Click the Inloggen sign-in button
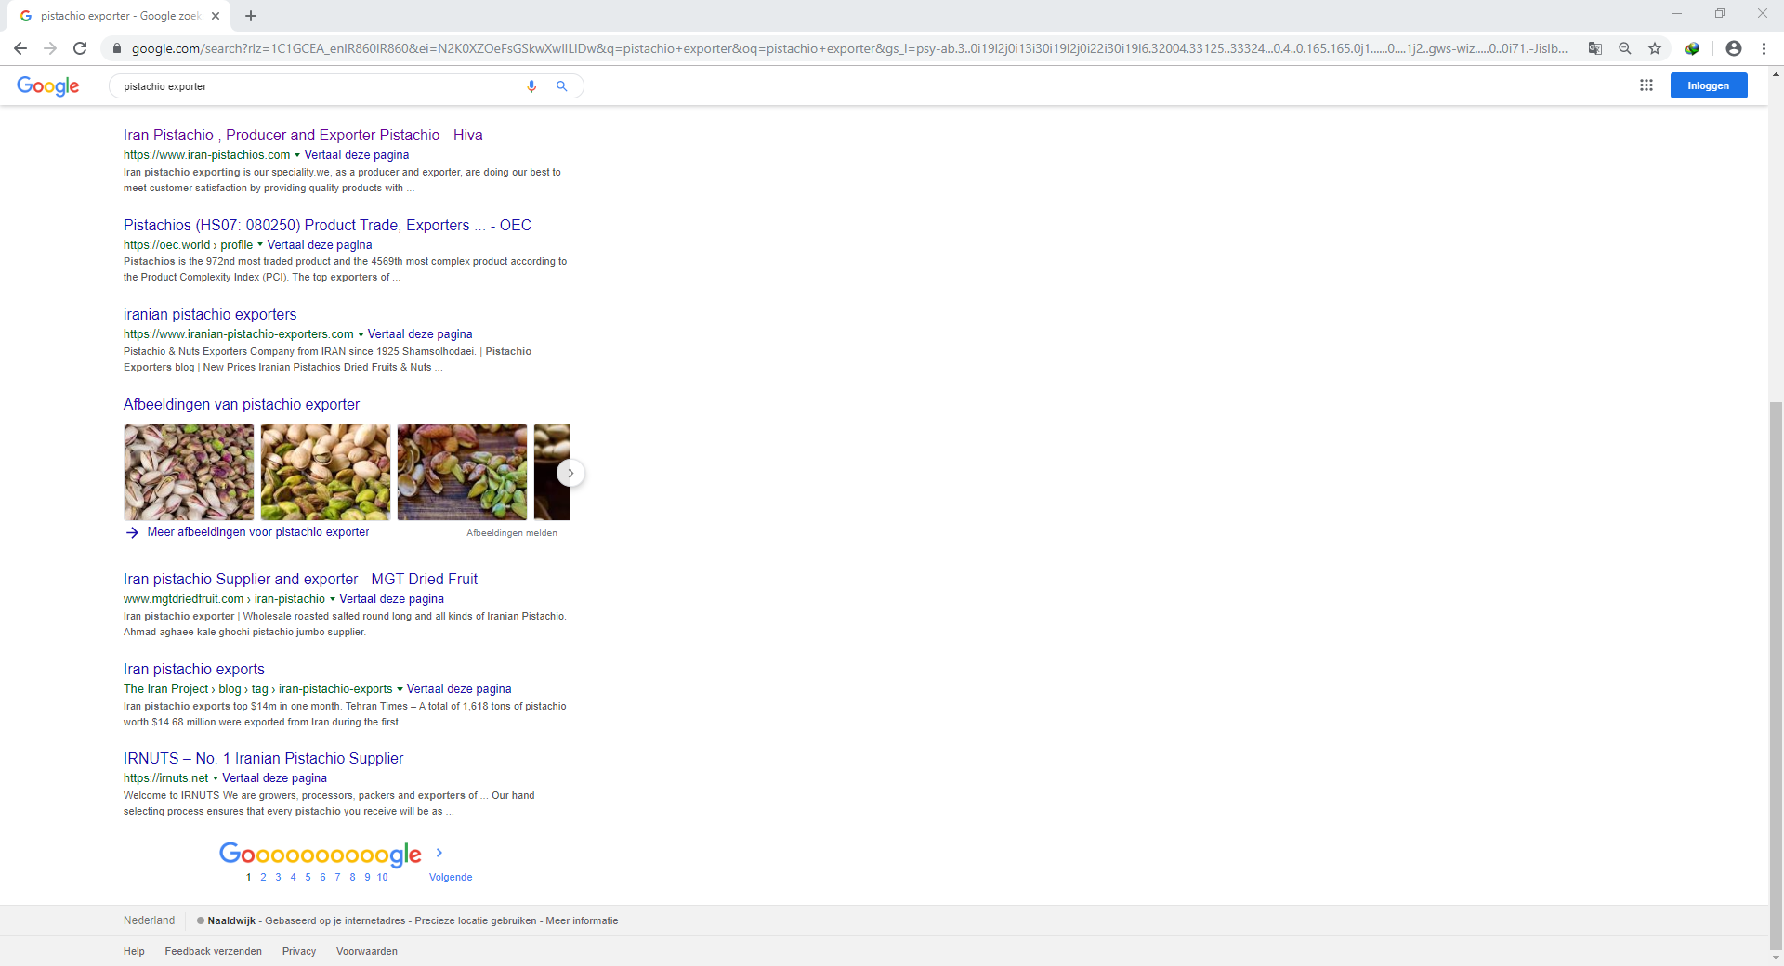Screen dimensions: 1784x966 (1709, 85)
